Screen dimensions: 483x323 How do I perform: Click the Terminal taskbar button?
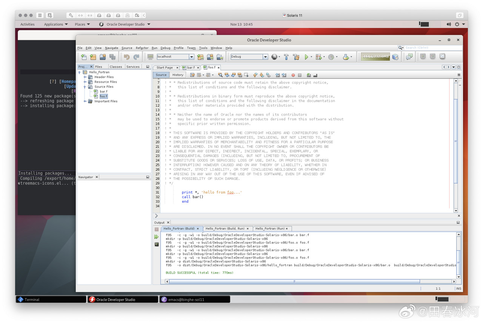tap(51, 299)
